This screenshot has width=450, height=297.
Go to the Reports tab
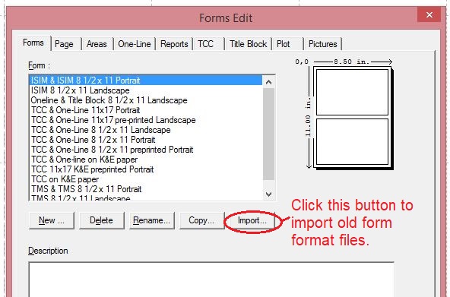174,44
